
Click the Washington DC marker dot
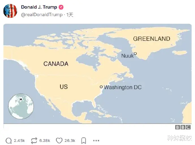pos(101,87)
